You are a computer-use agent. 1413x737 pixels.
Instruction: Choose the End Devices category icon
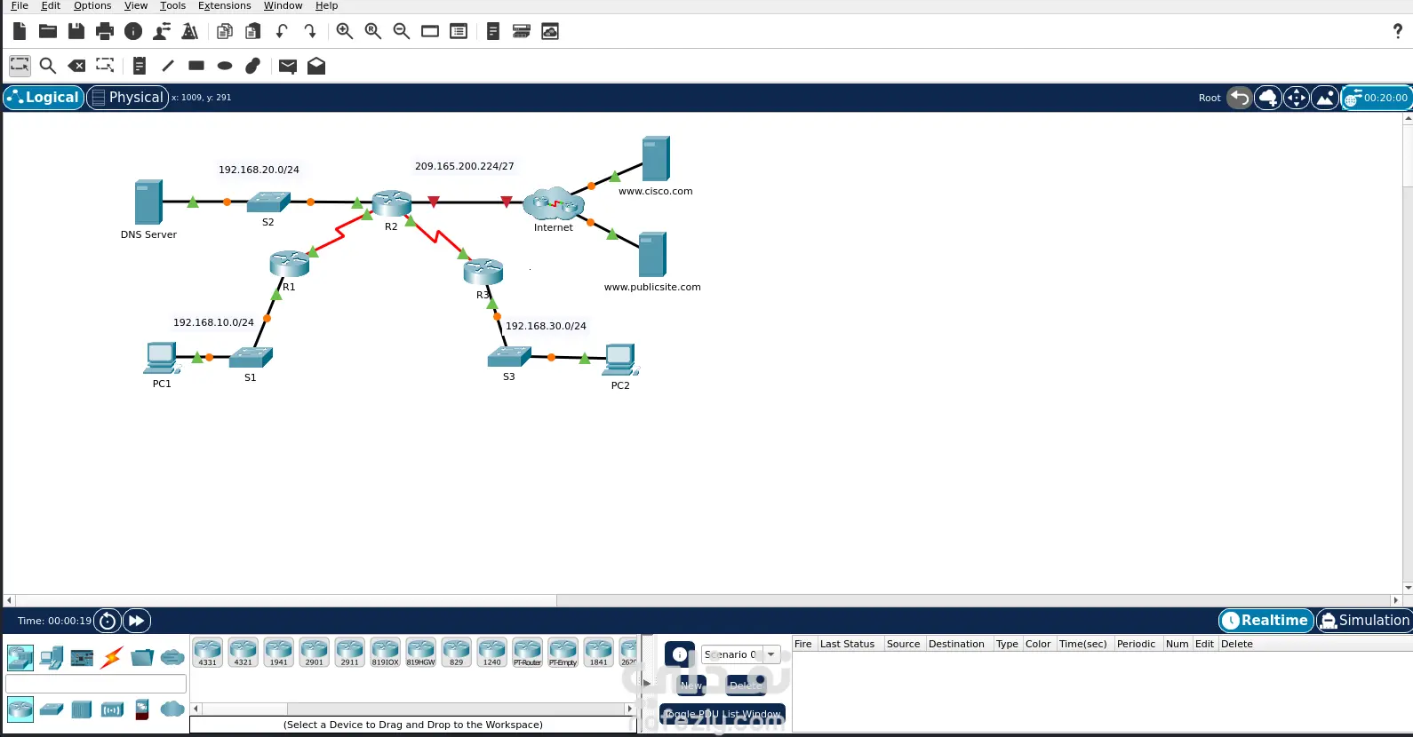(x=52, y=658)
